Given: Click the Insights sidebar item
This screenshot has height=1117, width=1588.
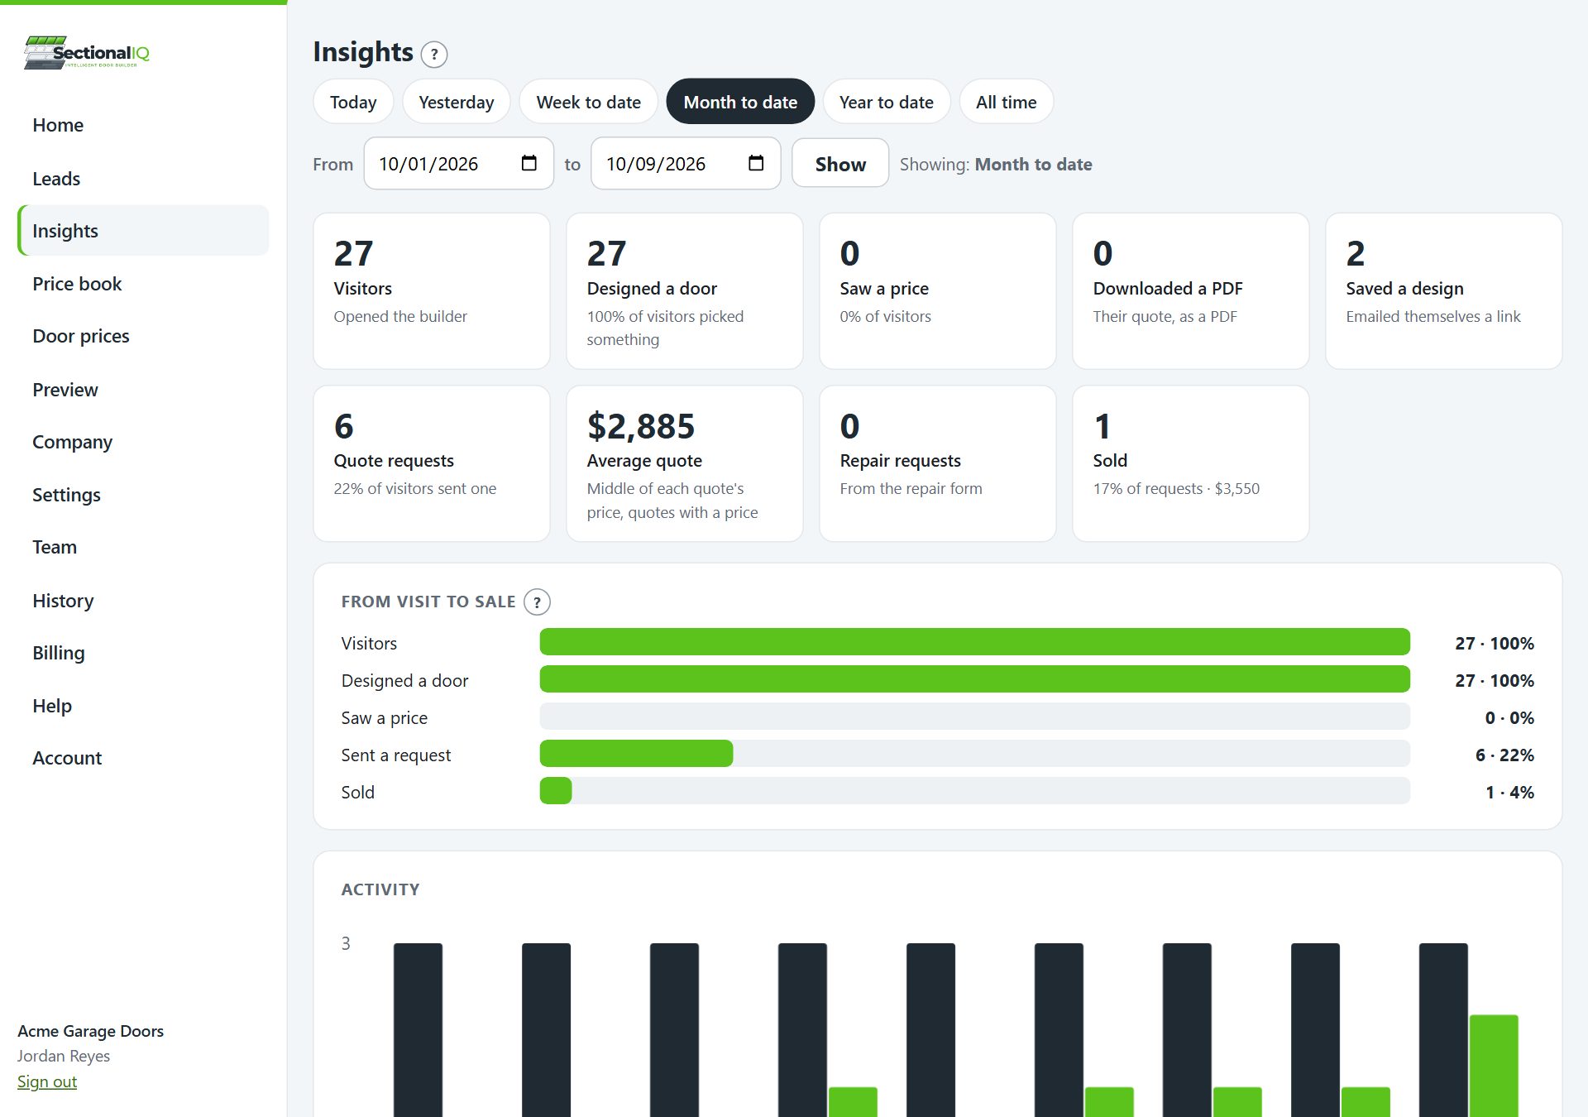Looking at the screenshot, I should point(142,231).
